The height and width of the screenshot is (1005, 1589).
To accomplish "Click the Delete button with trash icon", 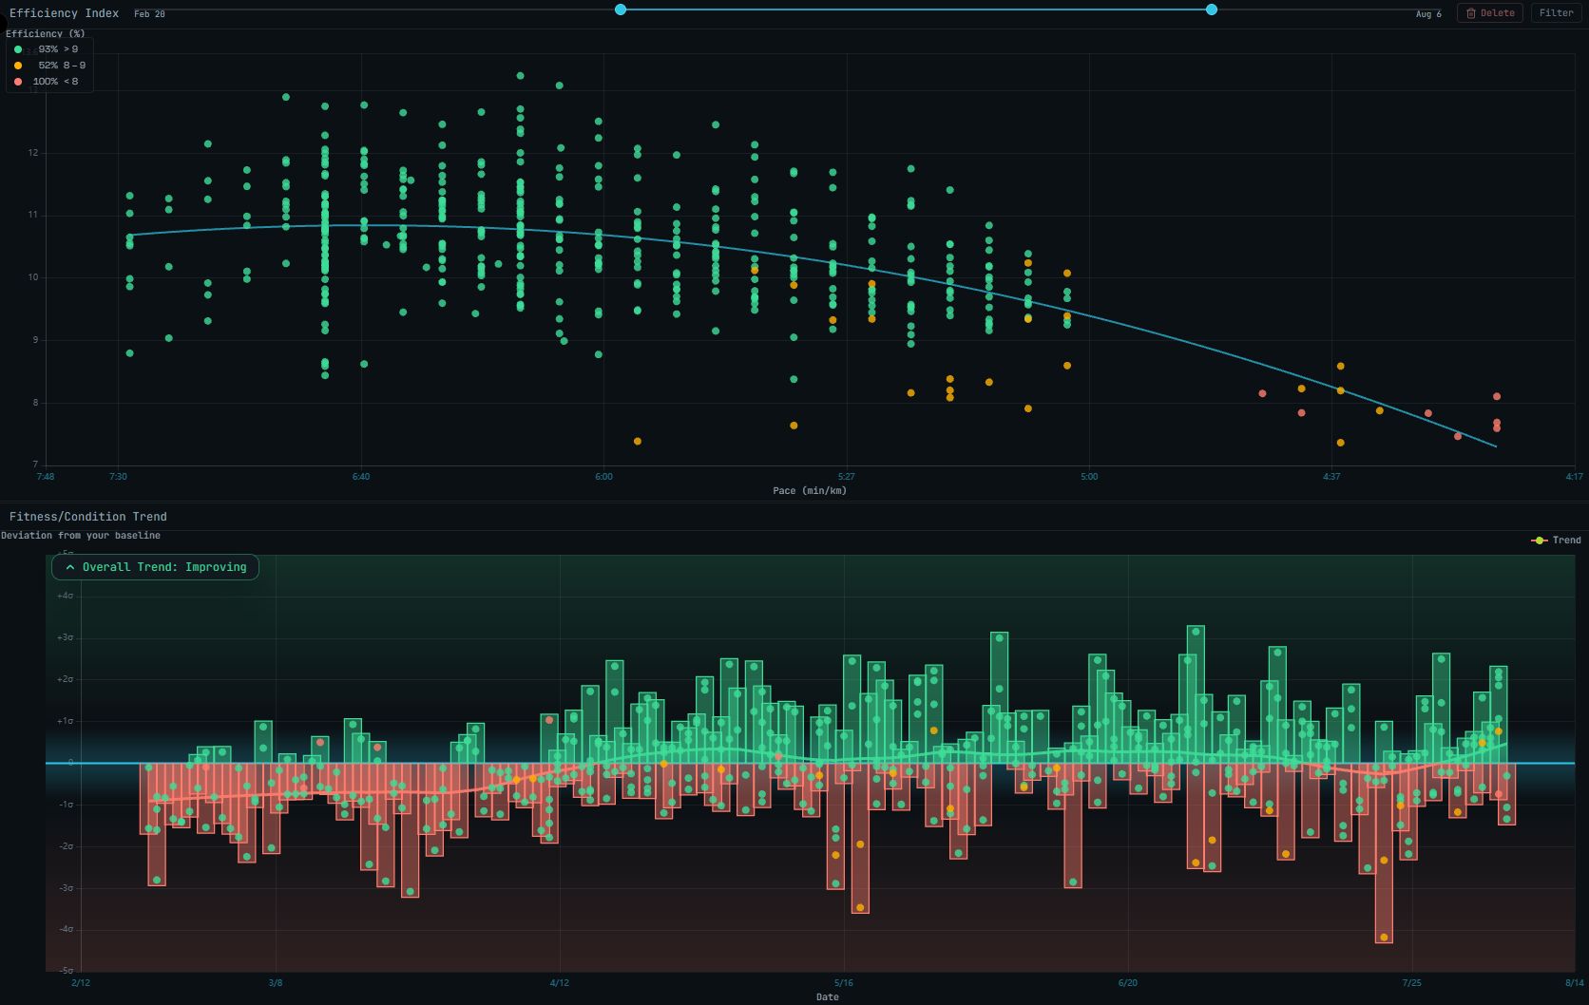I will [1489, 13].
